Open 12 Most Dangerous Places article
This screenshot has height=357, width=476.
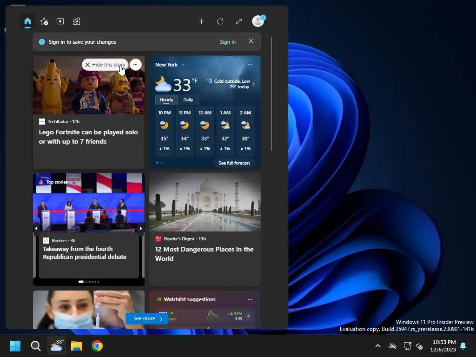[x=205, y=254]
